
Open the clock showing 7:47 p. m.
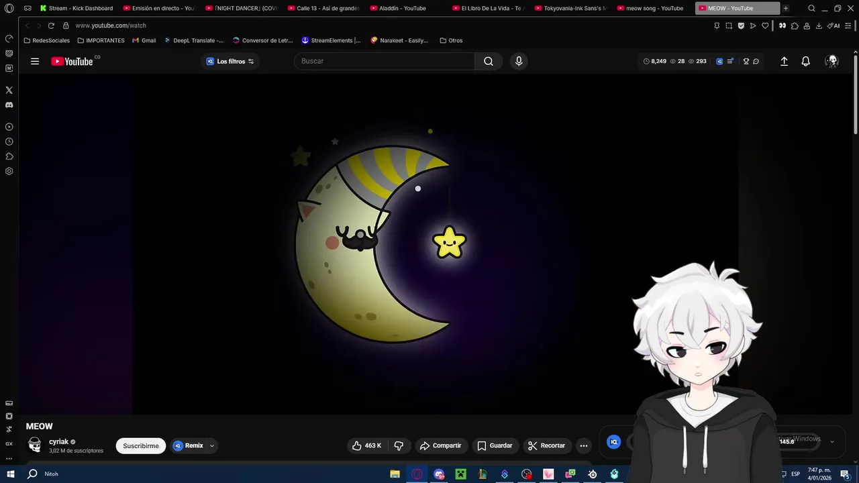point(819,474)
